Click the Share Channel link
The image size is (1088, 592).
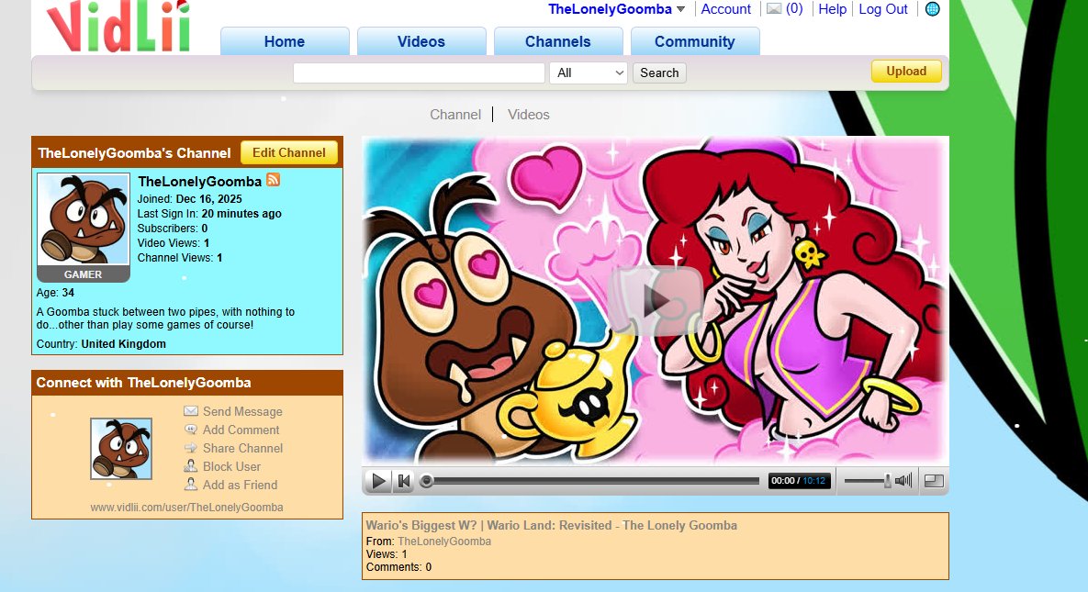(243, 448)
